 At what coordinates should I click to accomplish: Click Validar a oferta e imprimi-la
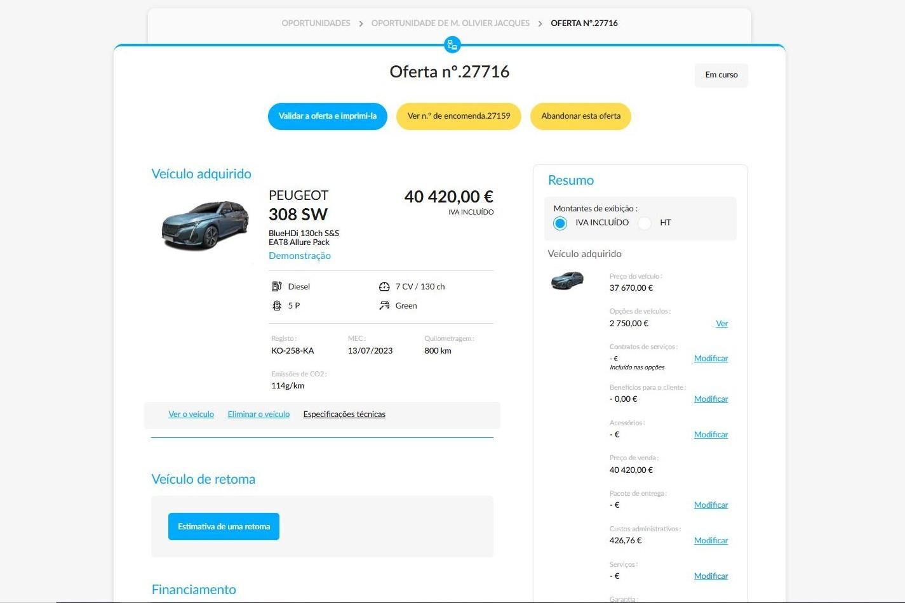(328, 116)
